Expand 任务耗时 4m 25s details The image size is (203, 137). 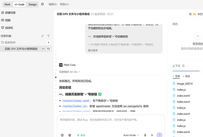click(69, 72)
